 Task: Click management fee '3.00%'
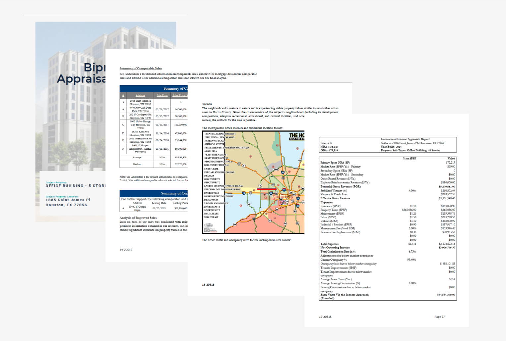click(x=412, y=228)
